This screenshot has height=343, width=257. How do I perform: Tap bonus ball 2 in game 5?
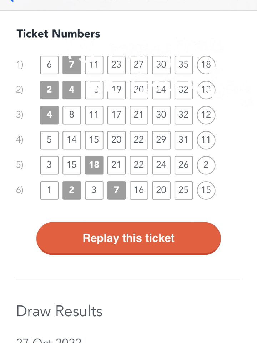click(x=206, y=165)
